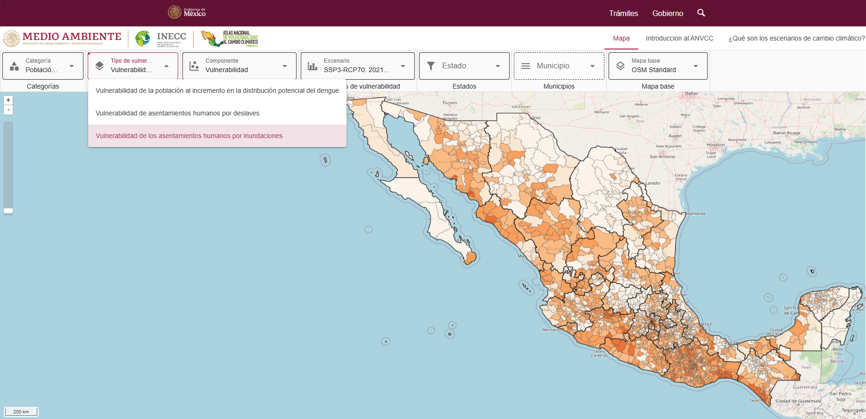The width and height of the screenshot is (866, 419).
Task: Open the Trámites link
Action: click(x=623, y=13)
